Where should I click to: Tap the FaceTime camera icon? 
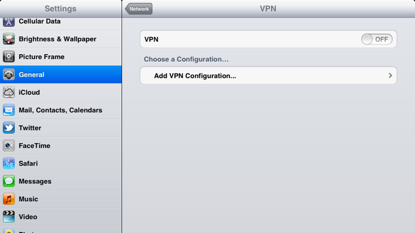point(9,146)
